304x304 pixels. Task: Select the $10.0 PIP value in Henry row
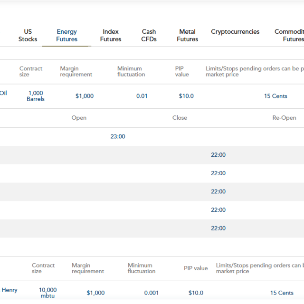(x=195, y=293)
